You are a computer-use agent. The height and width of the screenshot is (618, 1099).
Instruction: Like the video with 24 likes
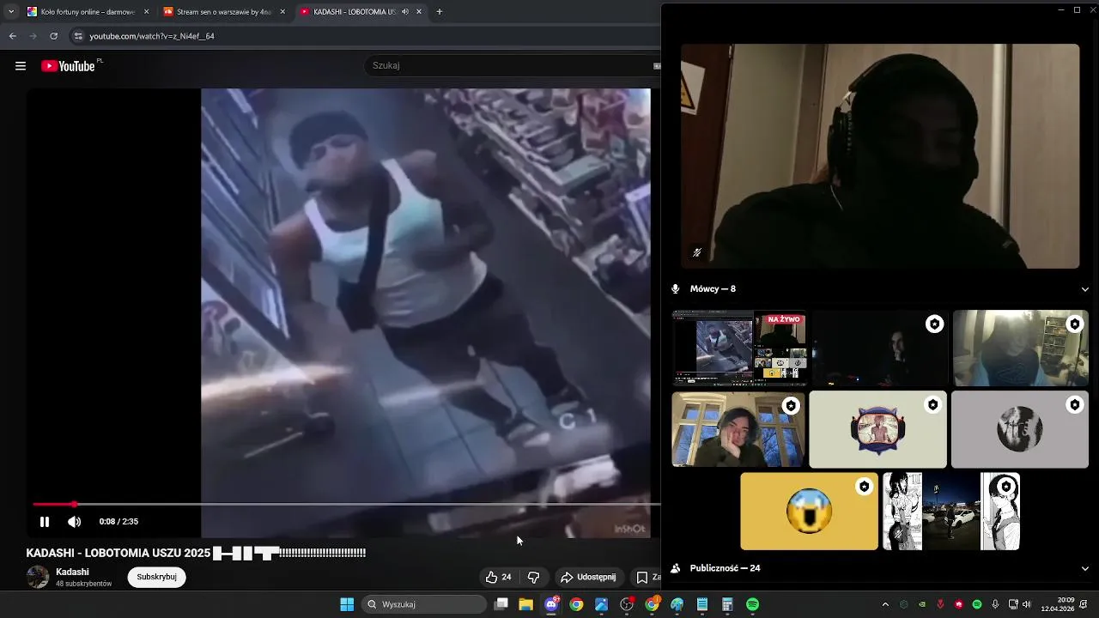click(499, 578)
